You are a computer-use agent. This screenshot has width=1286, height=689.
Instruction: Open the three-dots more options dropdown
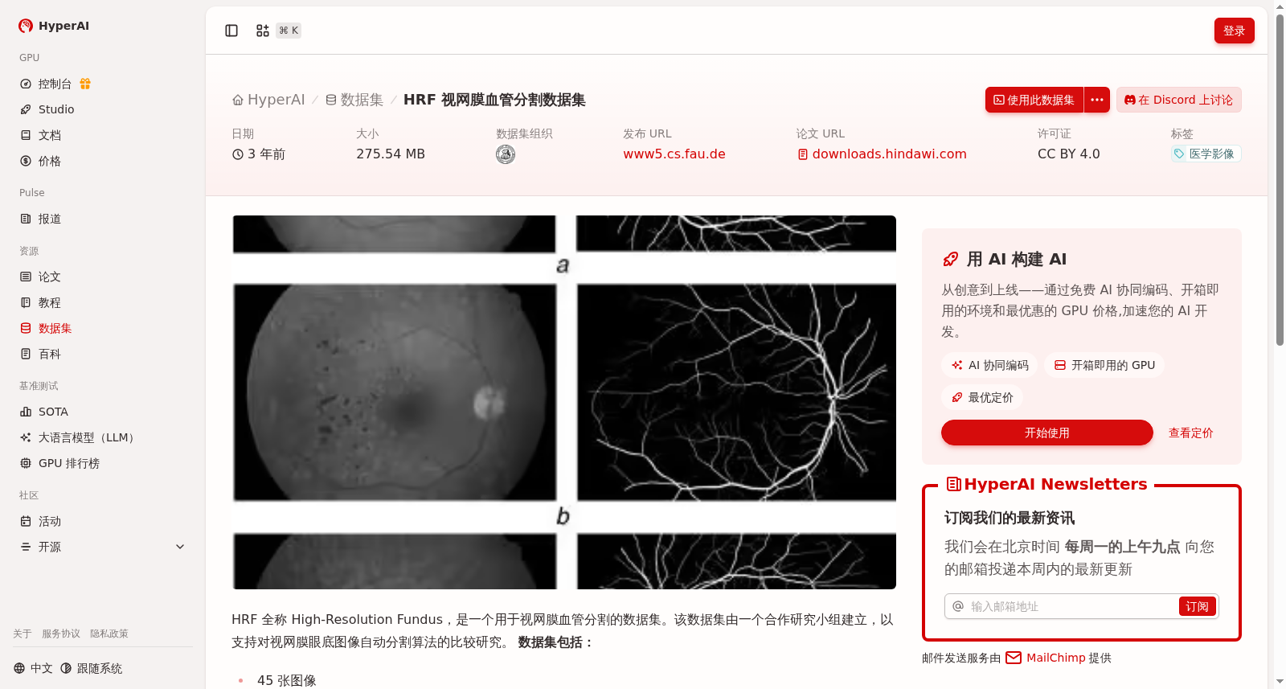point(1097,100)
